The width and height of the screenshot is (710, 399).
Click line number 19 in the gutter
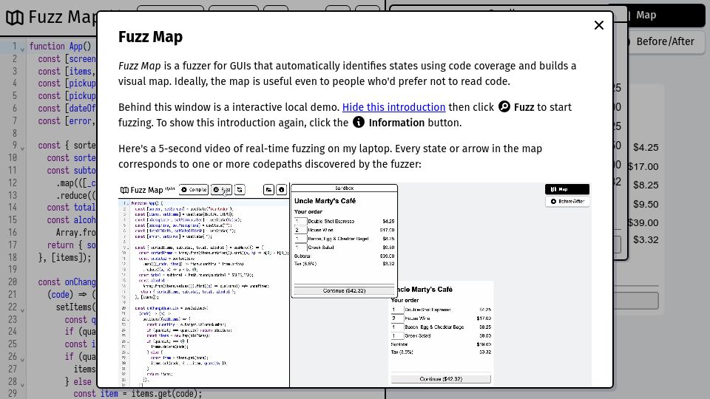(13, 270)
